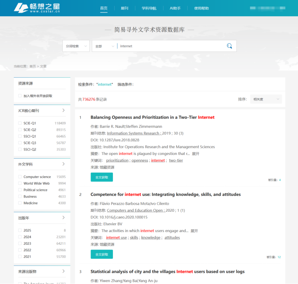Open the 分词检索 dropdown
The height and width of the screenshot is (284, 298).
point(76,46)
